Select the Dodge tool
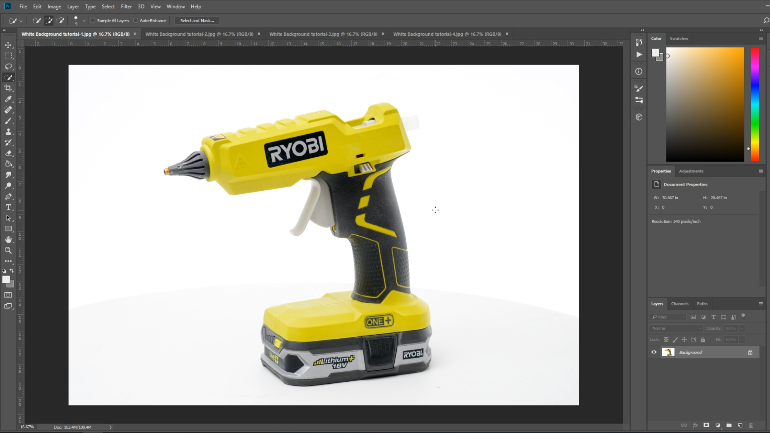 click(8, 186)
